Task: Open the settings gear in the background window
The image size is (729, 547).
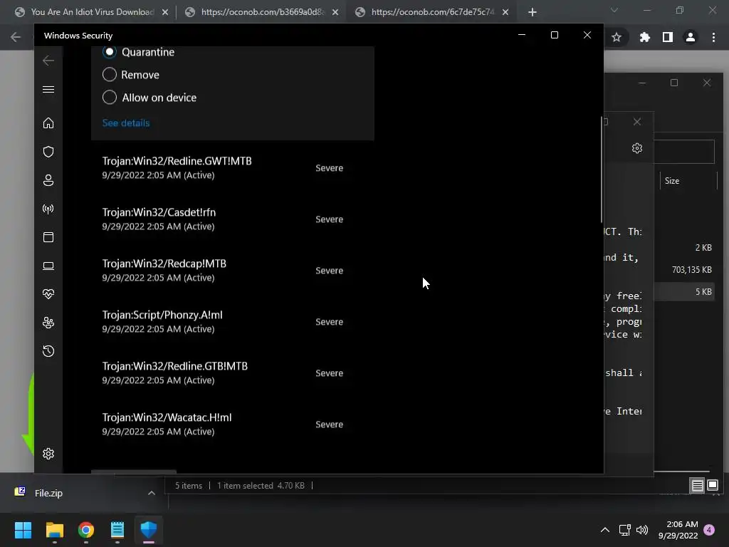Action: [x=637, y=148]
